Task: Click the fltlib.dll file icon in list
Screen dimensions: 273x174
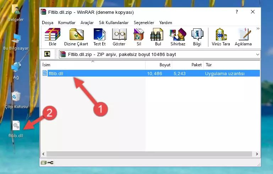Action: (x=45, y=73)
